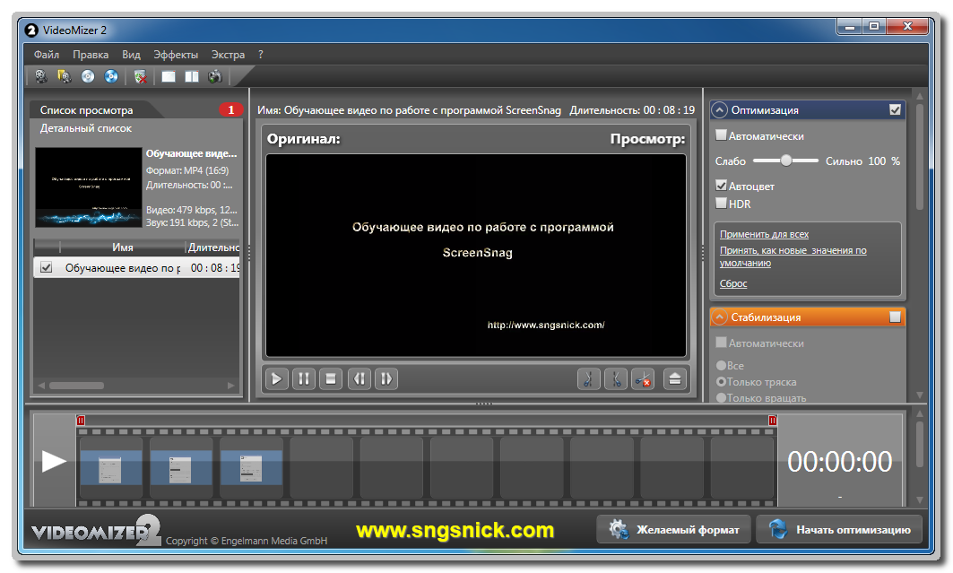Sort the list by Длительность column header
The height and width of the screenshot is (573, 953).
(212, 247)
